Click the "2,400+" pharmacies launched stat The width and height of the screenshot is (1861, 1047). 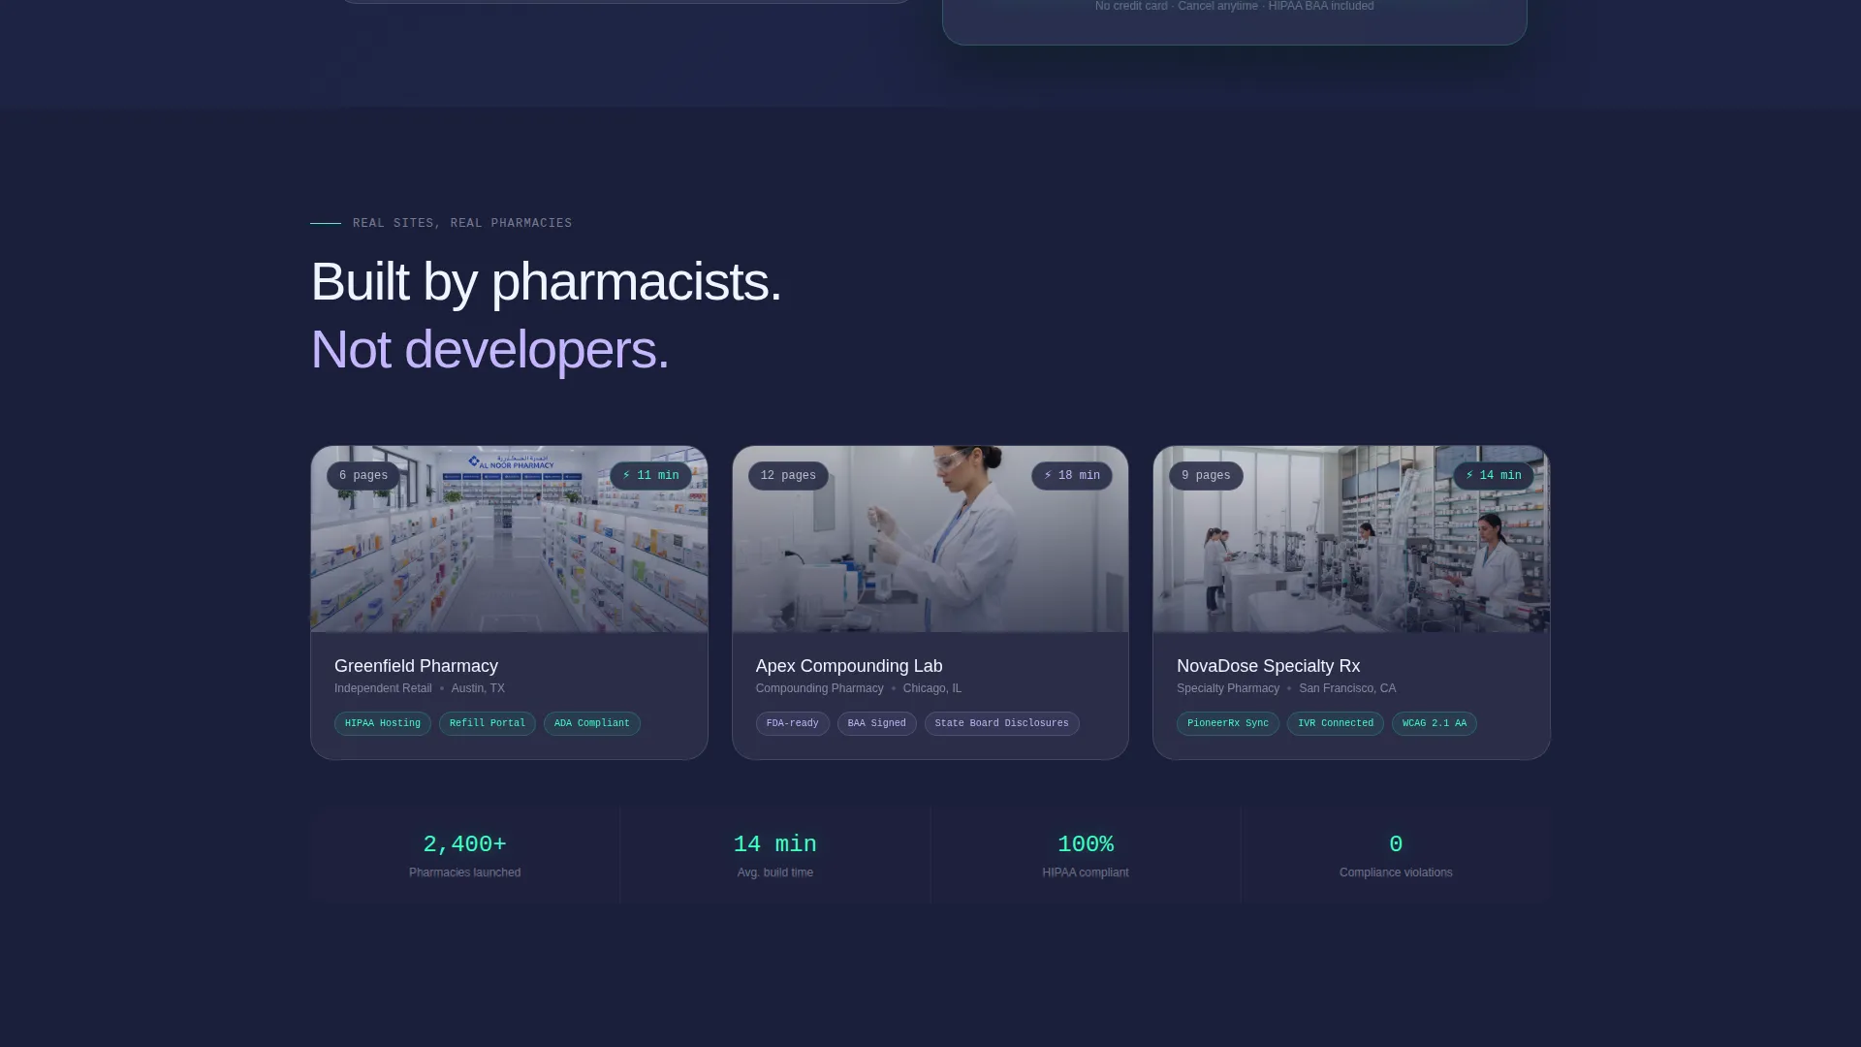465,844
